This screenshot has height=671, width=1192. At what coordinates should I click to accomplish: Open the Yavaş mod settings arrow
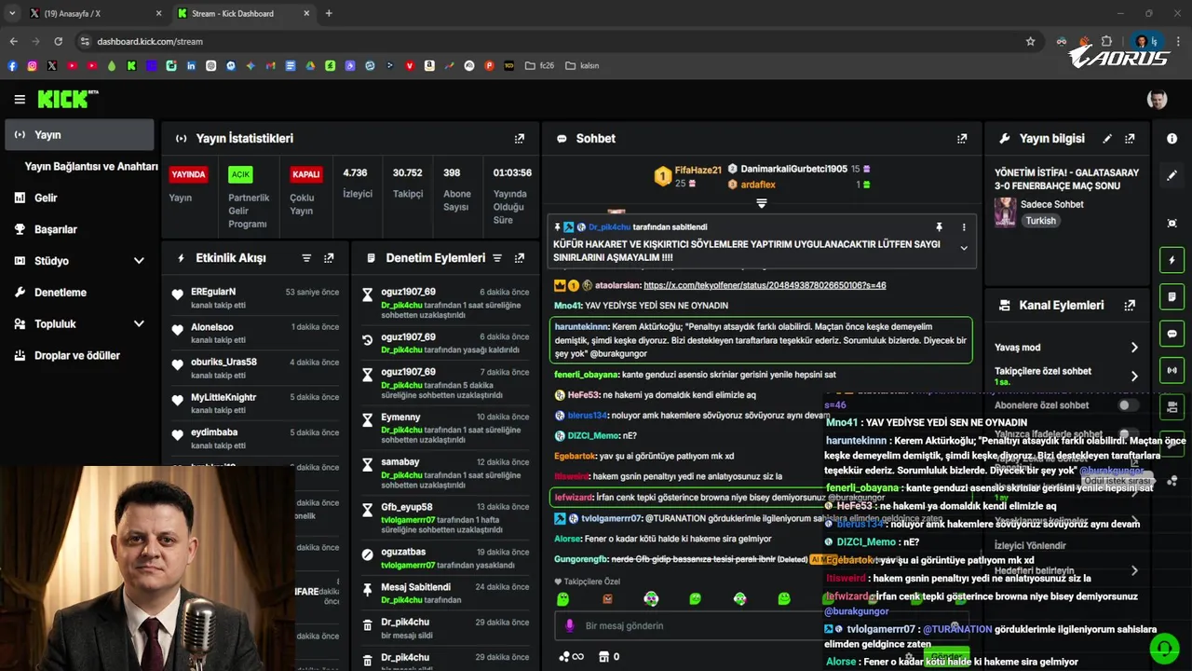click(1134, 348)
